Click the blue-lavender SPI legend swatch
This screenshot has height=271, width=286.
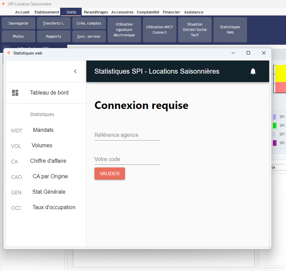275,117
